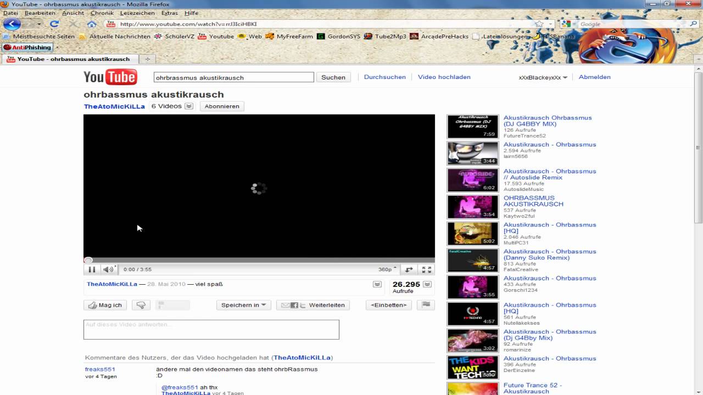Screen dimensions: 703x395
Task: Open the Ansicht menu
Action: click(73, 13)
